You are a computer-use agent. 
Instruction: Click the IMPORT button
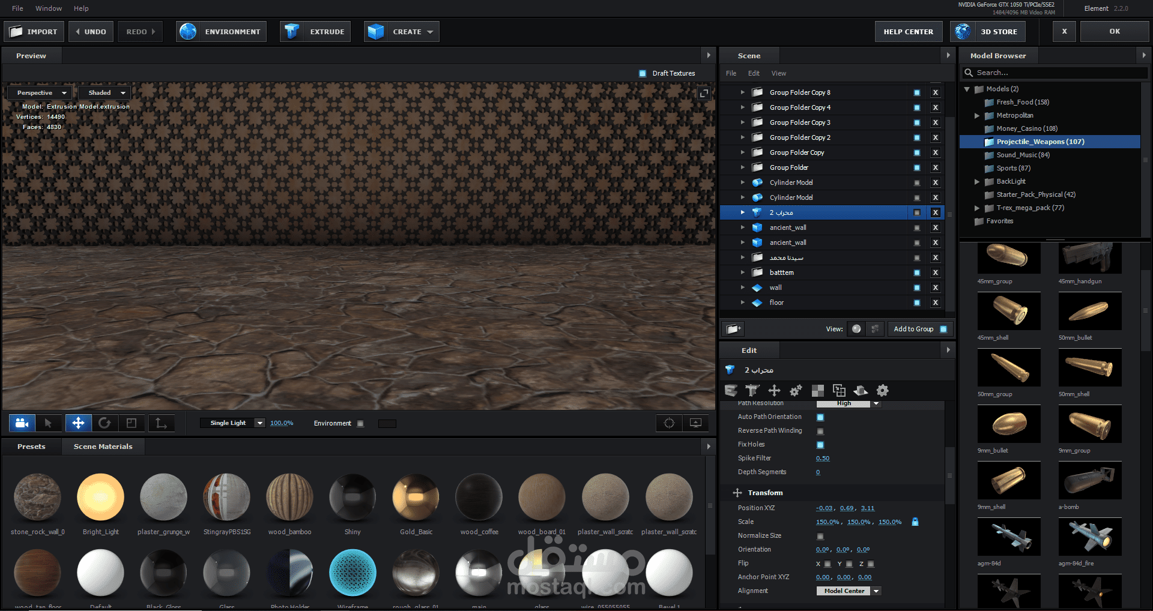34,32
